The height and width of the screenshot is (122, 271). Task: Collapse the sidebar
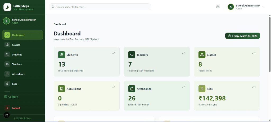click(x=11, y=96)
